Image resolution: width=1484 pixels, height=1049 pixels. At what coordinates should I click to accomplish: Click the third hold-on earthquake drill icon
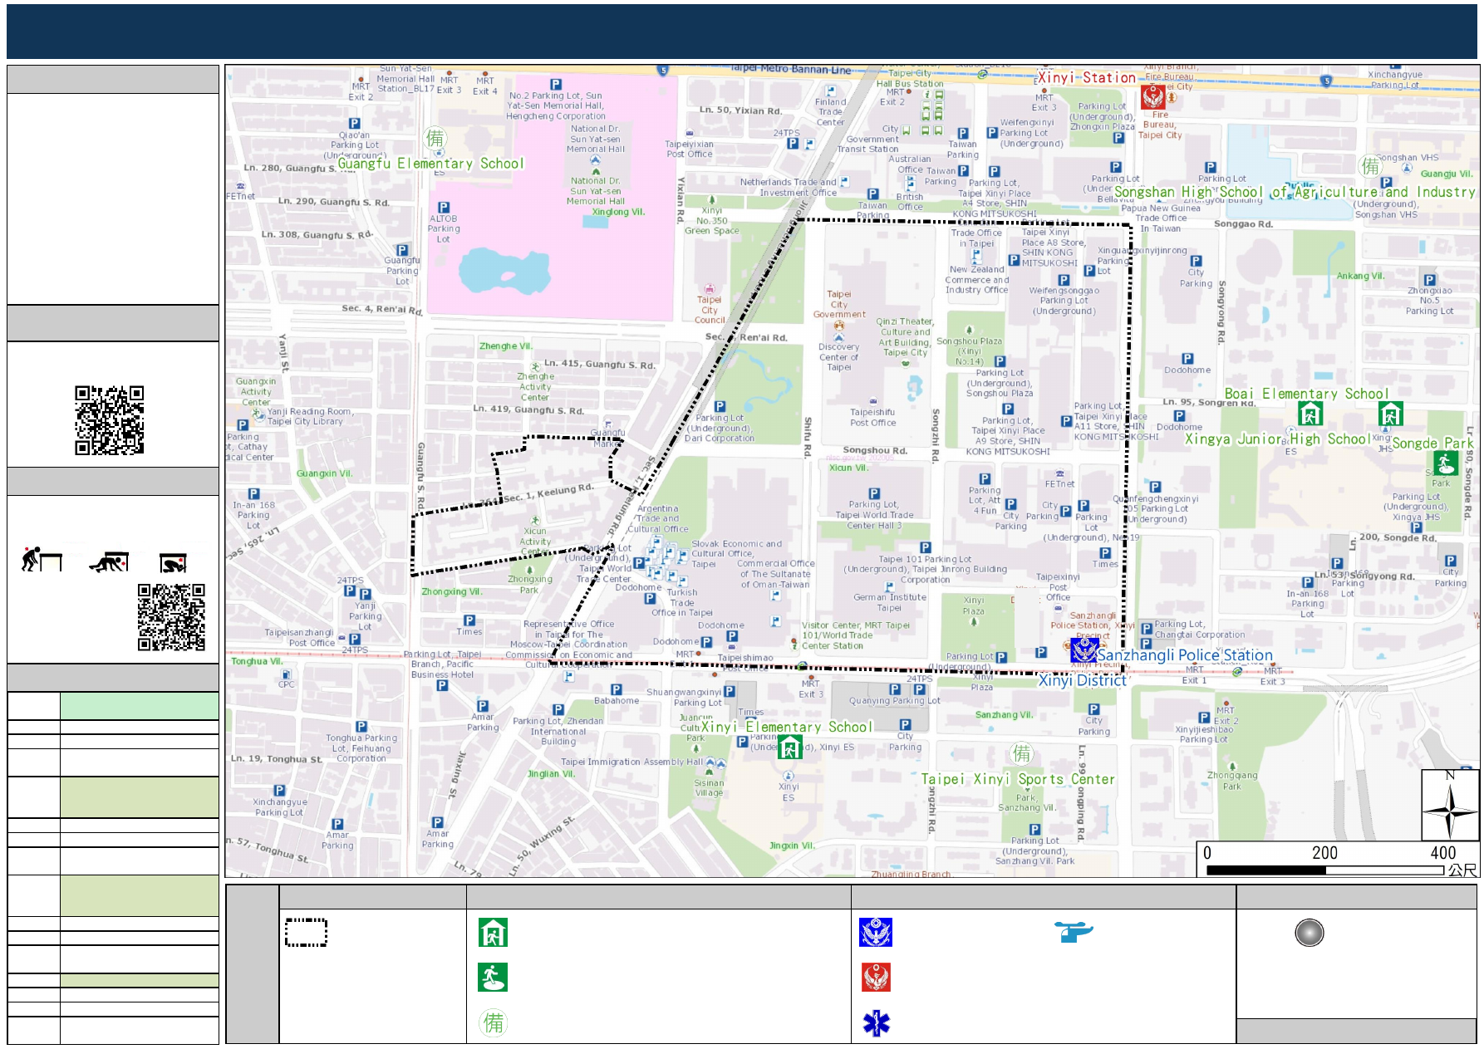point(173,562)
